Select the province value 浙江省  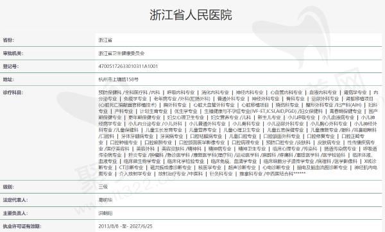pos(105,40)
